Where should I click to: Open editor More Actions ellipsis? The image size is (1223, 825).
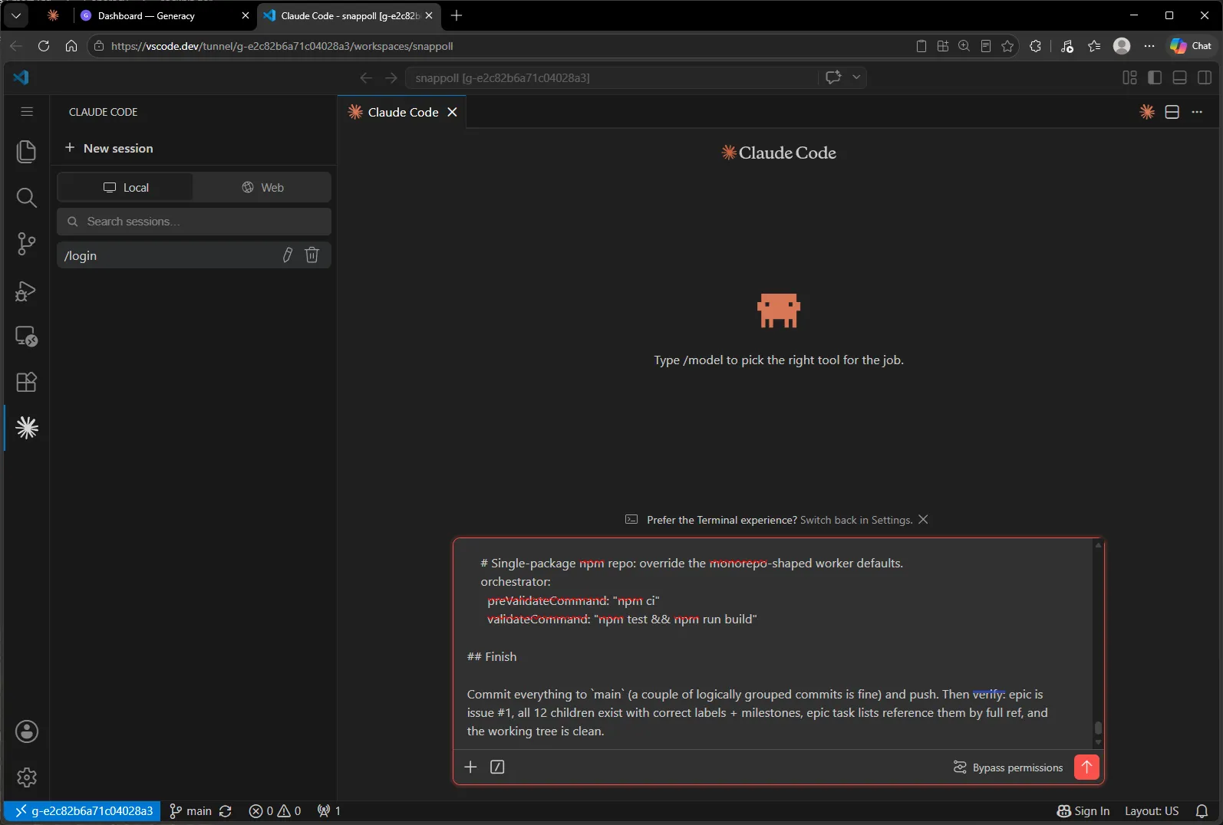pos(1197,112)
